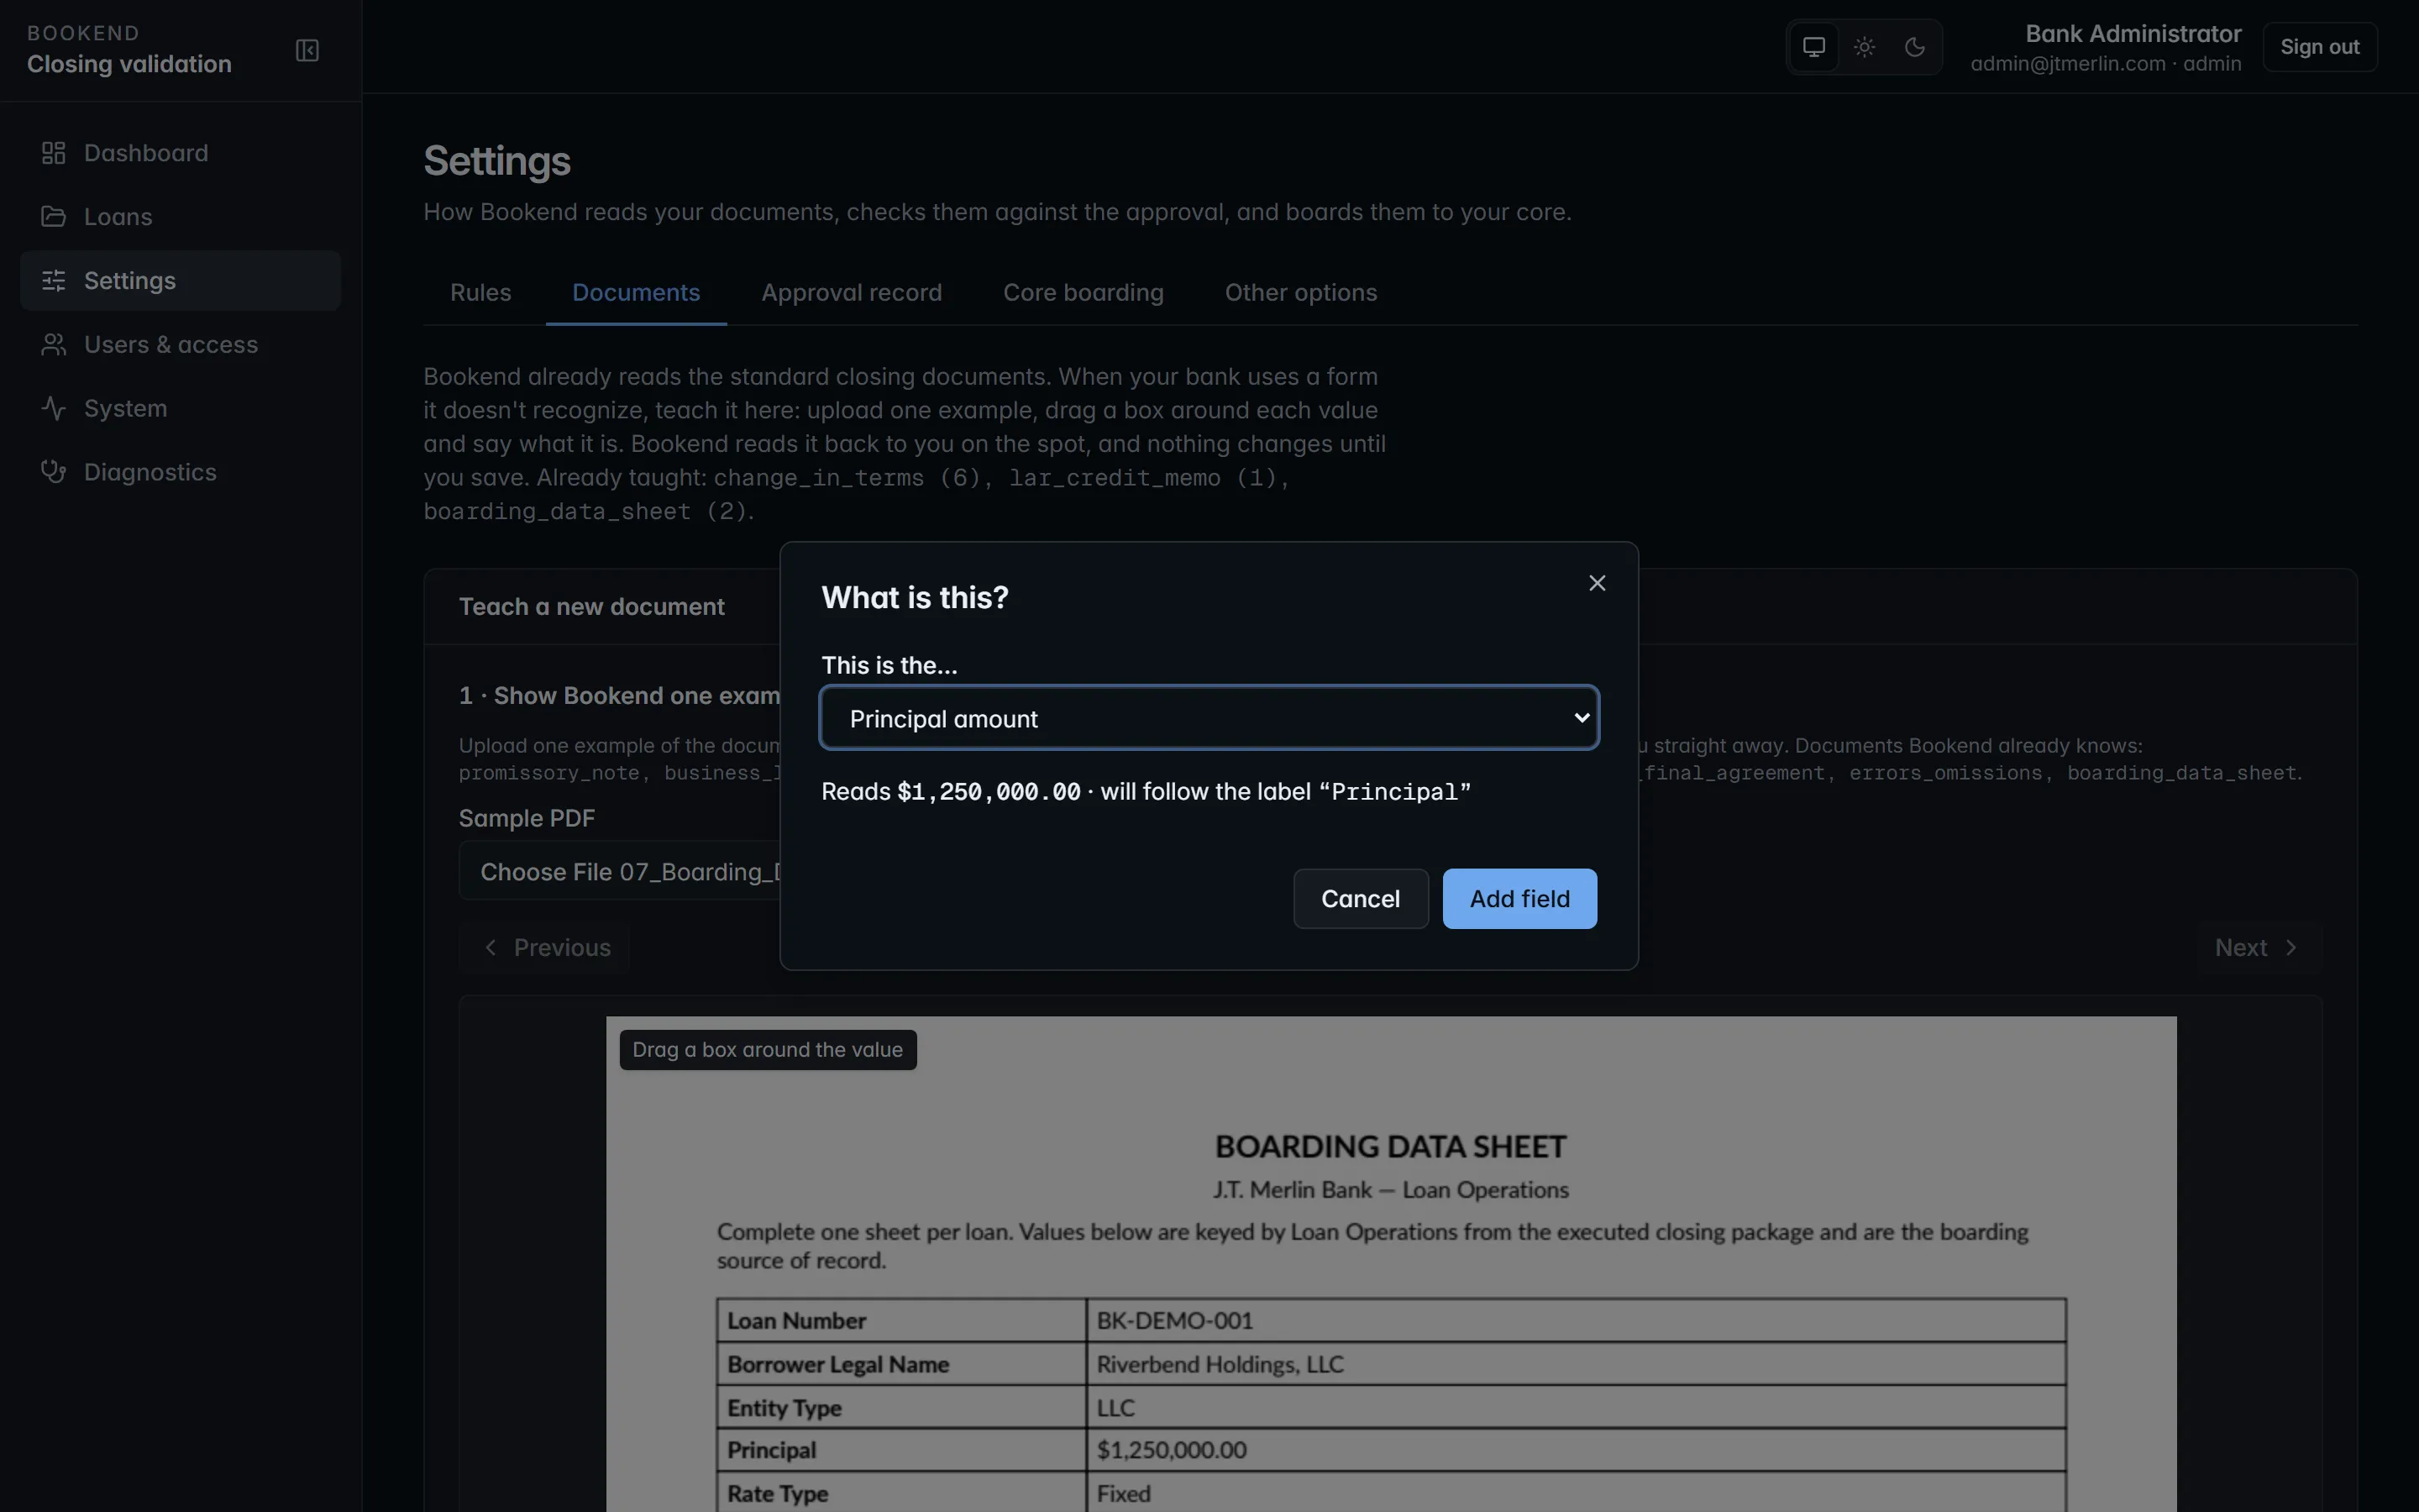Click the BK-DEMO-001 loan number value
The height and width of the screenshot is (1512, 2419).
pos(1174,1321)
